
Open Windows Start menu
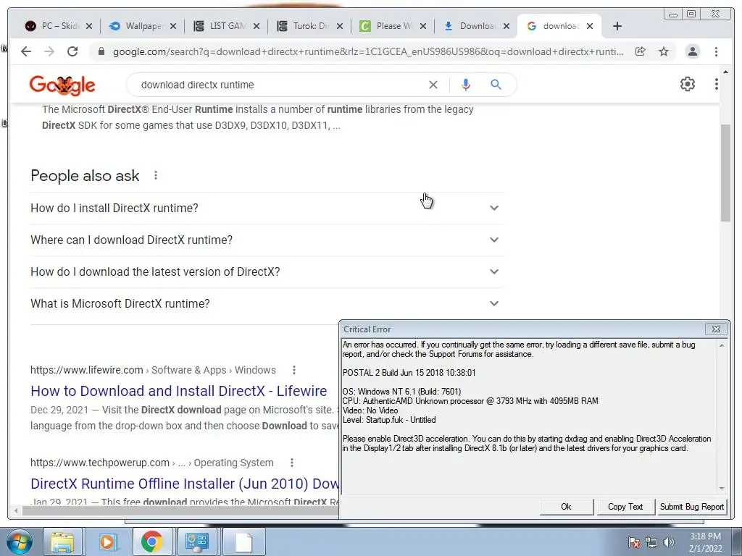[19, 542]
